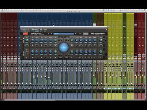Click the blue preset name field
Image resolution: width=147 pixels, height=110 pixels.
(64, 34)
